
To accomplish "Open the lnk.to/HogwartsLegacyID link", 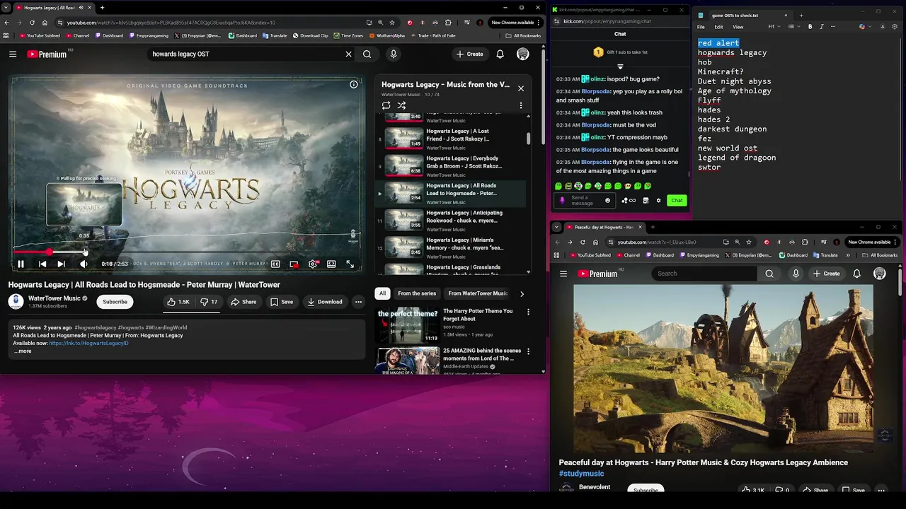I will point(88,343).
